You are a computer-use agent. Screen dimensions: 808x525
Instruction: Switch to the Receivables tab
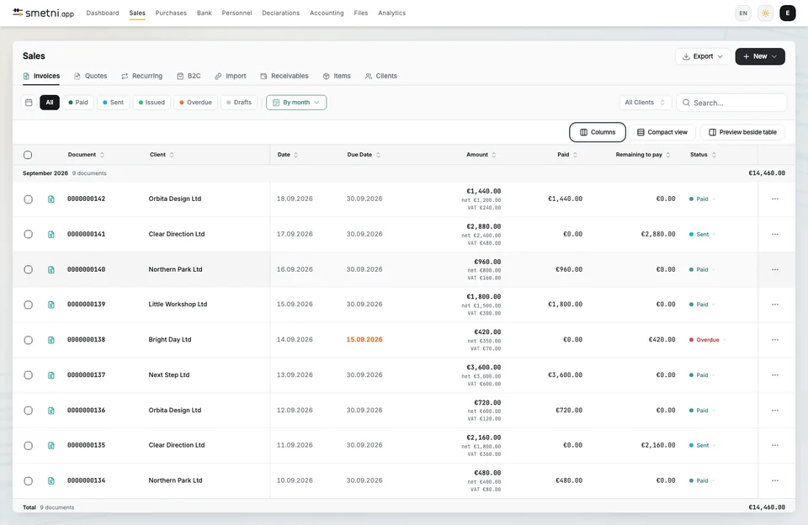tap(284, 76)
